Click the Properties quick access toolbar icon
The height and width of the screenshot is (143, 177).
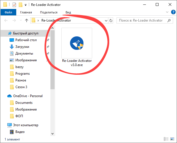[x=14, y=5]
